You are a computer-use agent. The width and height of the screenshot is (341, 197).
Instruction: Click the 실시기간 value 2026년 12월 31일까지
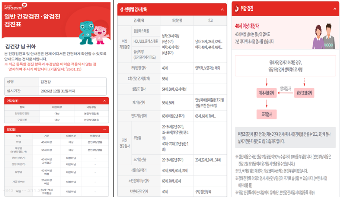point(58,91)
